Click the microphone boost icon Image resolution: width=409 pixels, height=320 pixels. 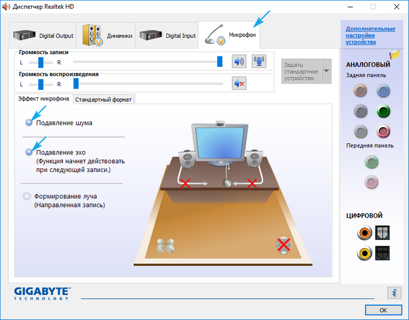coord(258,61)
